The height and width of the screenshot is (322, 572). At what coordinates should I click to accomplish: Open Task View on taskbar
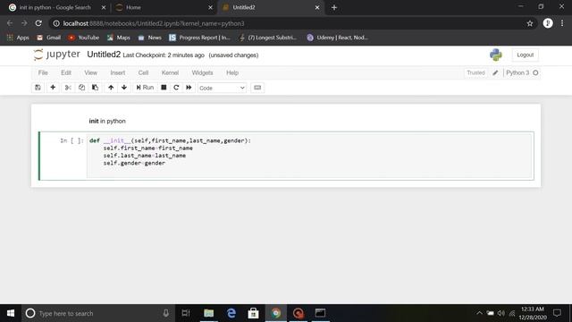tap(186, 313)
